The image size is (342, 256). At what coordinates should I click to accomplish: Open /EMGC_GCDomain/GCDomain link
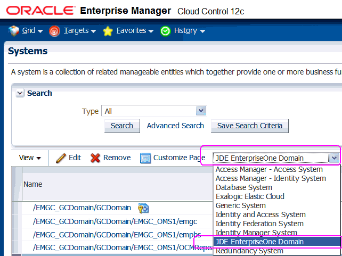(82, 208)
